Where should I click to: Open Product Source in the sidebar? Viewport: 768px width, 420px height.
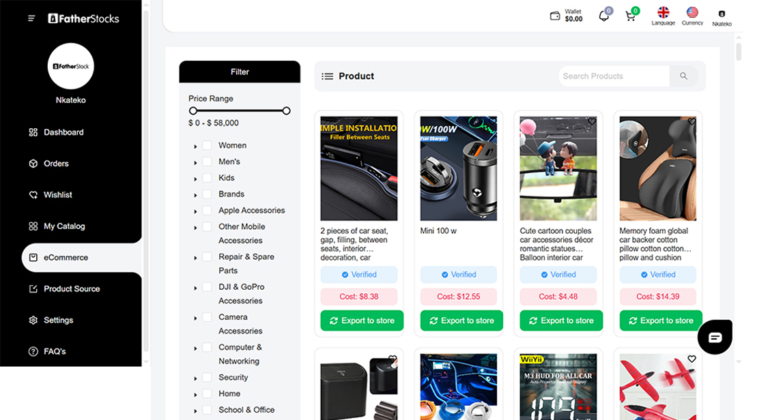click(x=72, y=289)
